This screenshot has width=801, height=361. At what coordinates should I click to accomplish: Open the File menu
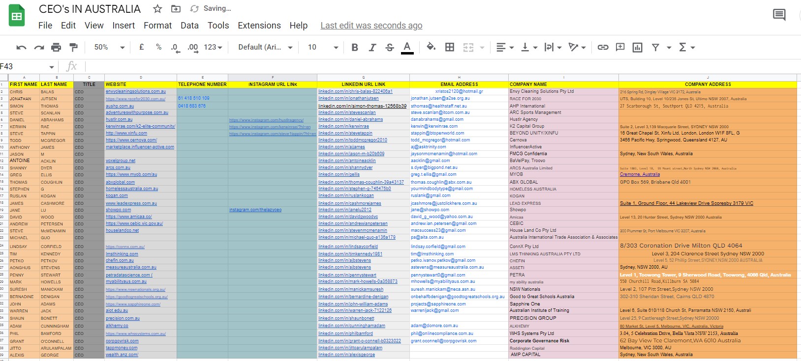[x=45, y=26]
